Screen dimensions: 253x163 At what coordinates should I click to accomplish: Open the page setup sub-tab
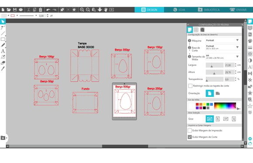pyautogui.click(x=190, y=30)
